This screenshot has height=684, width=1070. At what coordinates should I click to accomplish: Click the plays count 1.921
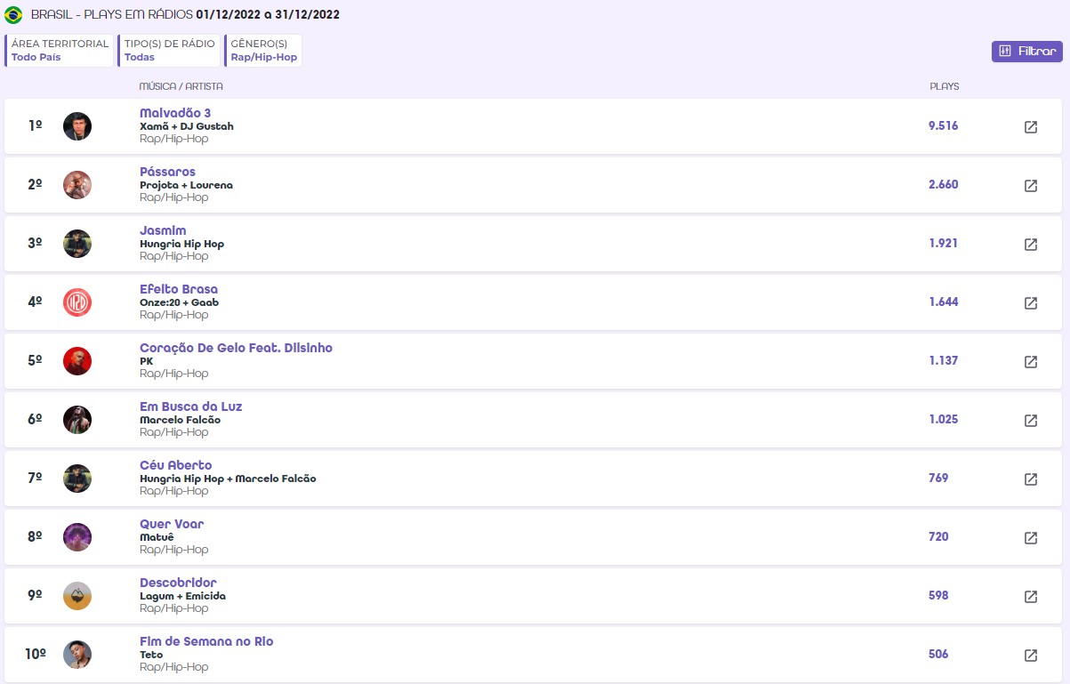(943, 244)
